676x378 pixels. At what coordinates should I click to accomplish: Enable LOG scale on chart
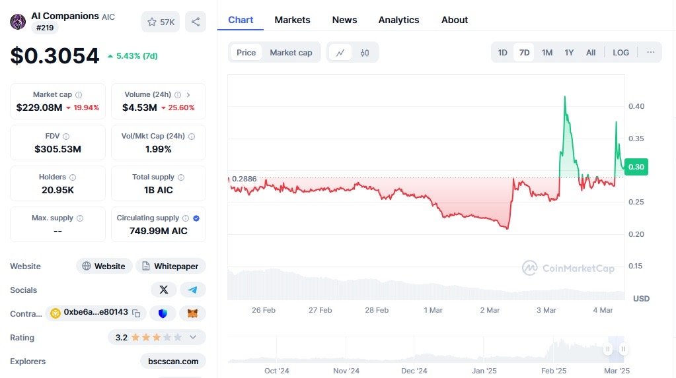click(620, 53)
